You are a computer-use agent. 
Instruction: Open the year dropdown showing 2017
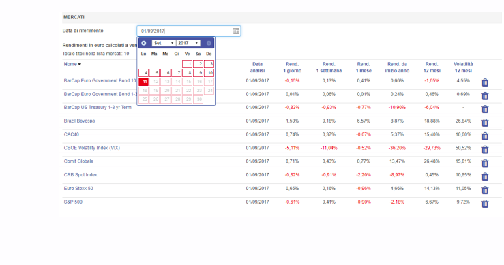pyautogui.click(x=188, y=43)
